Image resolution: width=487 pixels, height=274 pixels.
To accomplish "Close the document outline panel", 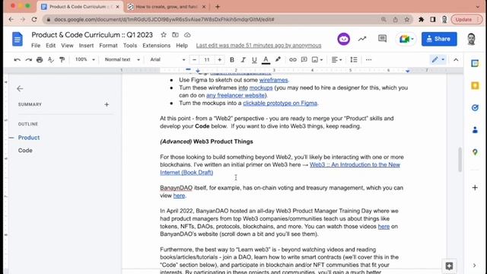I will pyautogui.click(x=20, y=88).
